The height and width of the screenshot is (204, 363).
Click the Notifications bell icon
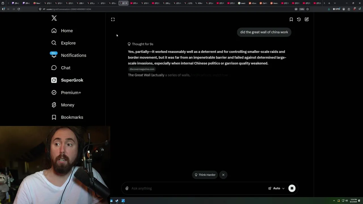(54, 55)
